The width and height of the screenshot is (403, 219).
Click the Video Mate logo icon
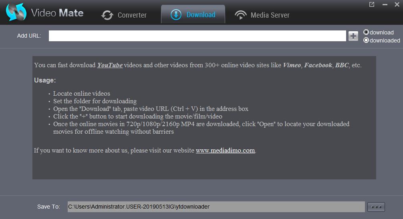point(16,13)
